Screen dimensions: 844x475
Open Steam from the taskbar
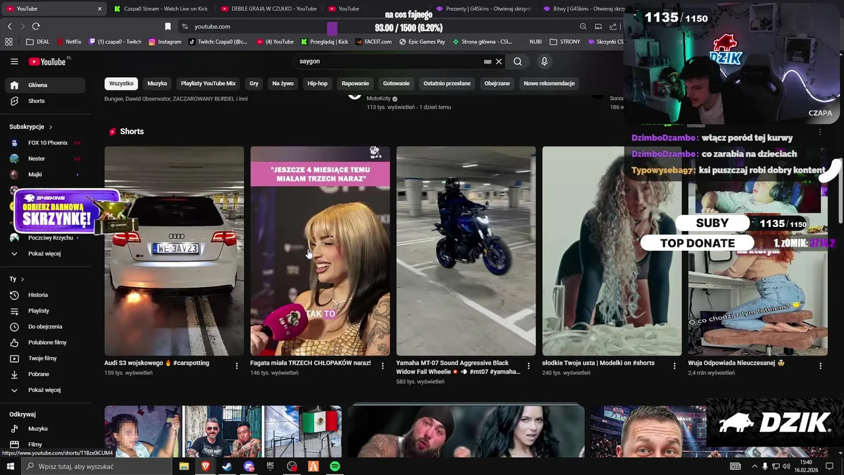[227, 466]
